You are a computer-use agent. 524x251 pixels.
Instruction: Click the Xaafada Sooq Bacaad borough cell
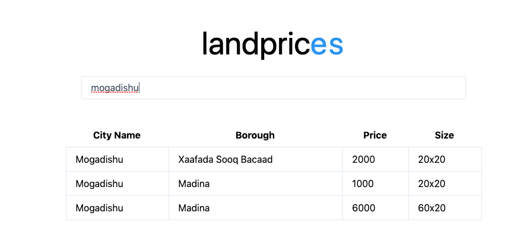pos(226,159)
